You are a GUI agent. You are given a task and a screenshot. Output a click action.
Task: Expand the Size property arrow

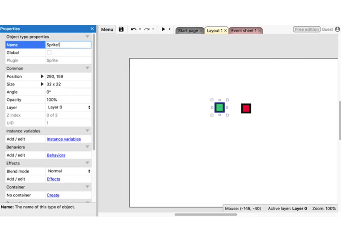click(x=42, y=84)
